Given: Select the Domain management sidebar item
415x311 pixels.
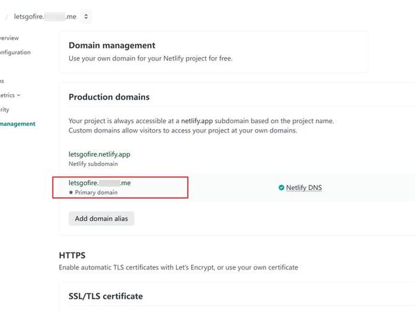Looking at the screenshot, I should (x=18, y=124).
